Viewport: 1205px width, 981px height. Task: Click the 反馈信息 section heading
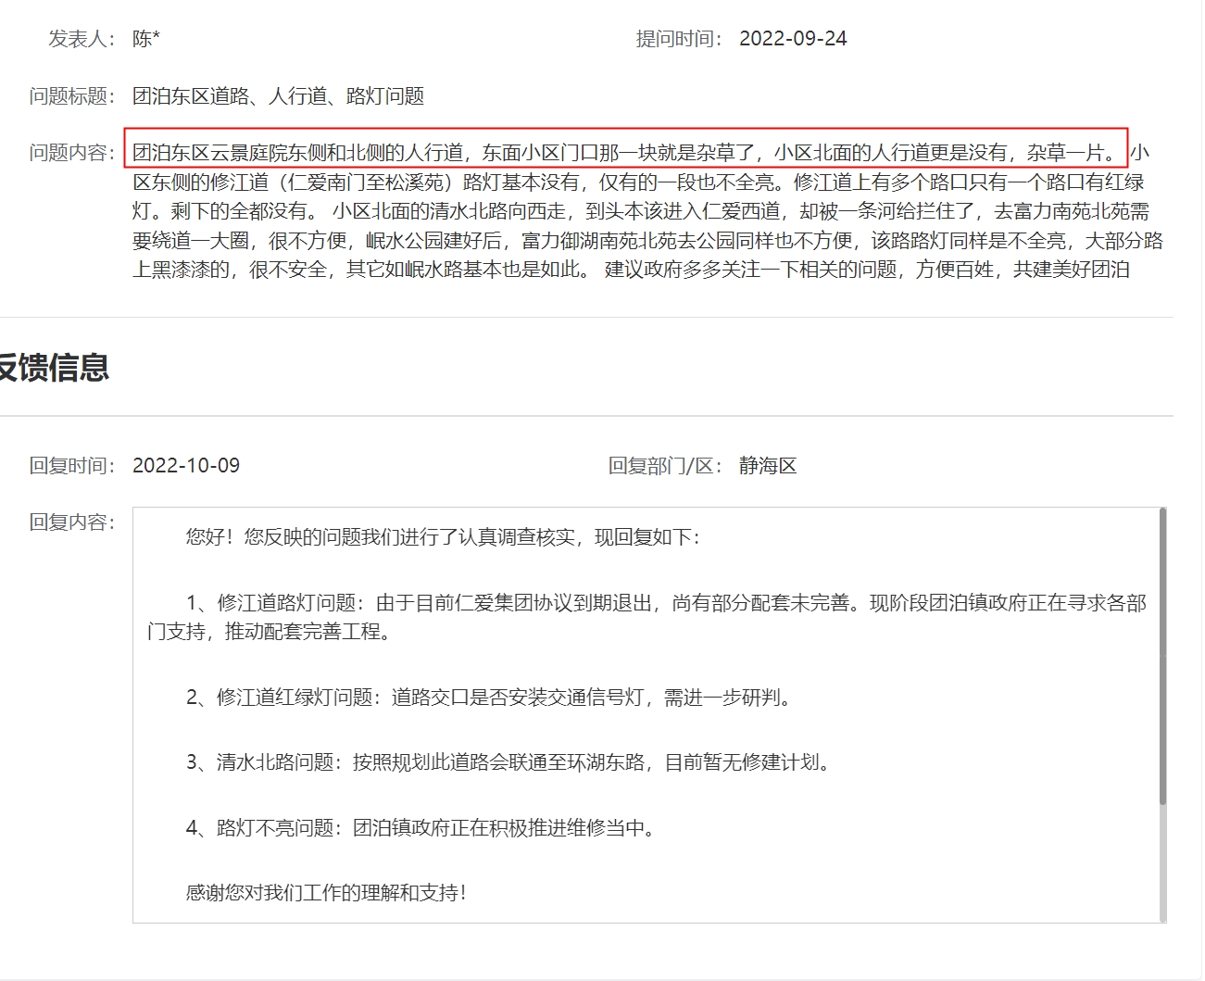(54, 368)
